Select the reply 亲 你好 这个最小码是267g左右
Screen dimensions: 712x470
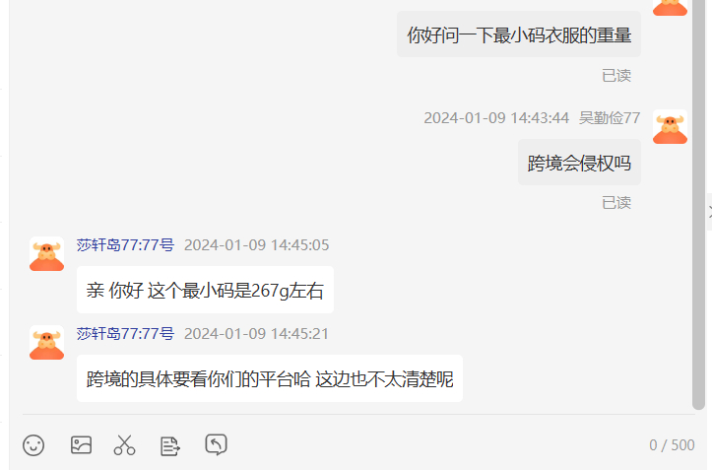click(x=205, y=290)
